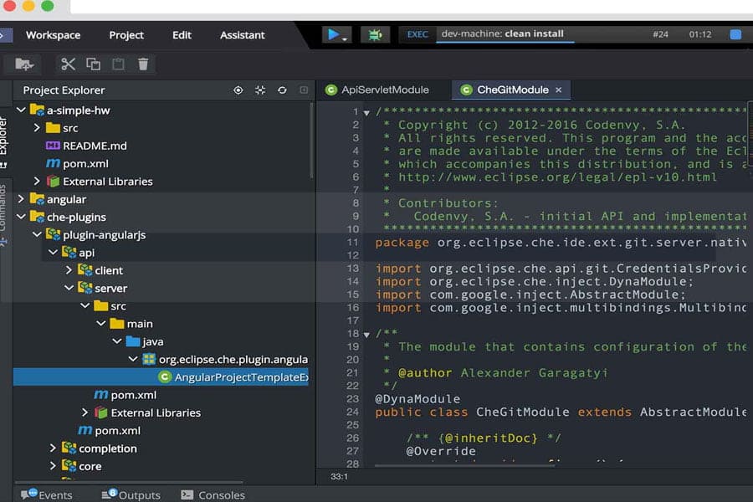
Task: Select README.md in a-simple-hw project
Action: click(x=95, y=146)
